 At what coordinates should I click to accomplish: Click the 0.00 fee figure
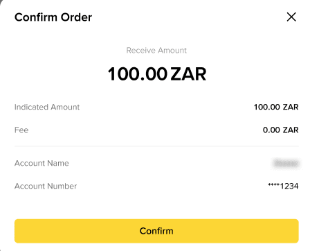(271, 130)
